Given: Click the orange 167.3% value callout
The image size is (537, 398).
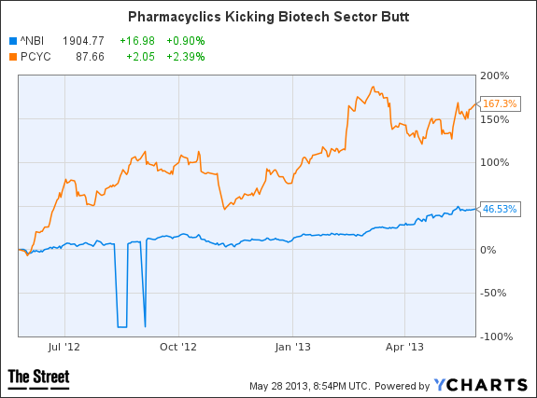Looking at the screenshot, I should point(500,103).
